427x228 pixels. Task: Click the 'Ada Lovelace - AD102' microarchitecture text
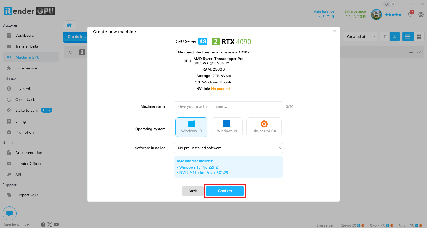pos(230,52)
